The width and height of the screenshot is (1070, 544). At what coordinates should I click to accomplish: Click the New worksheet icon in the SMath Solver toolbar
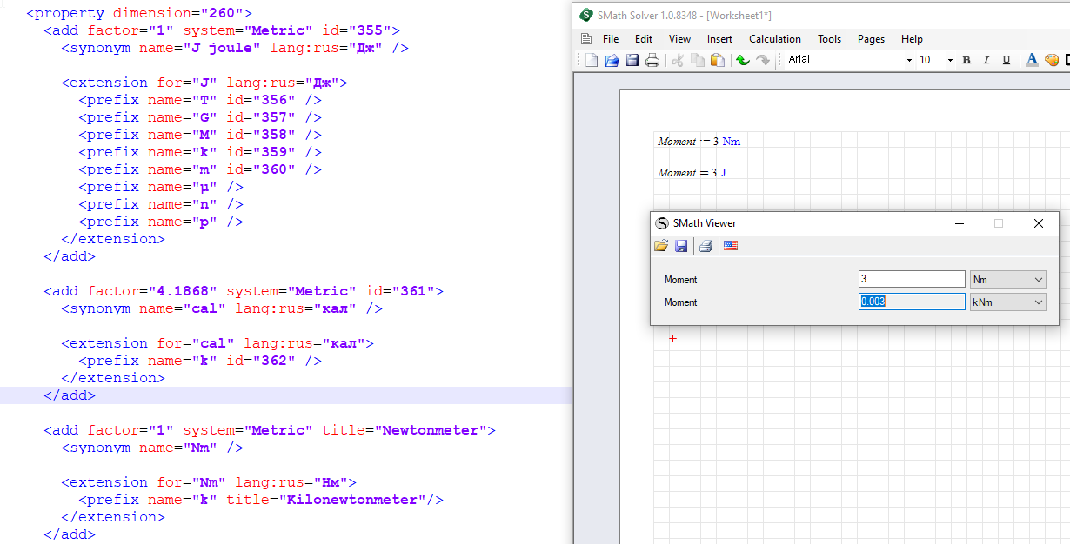(592, 60)
